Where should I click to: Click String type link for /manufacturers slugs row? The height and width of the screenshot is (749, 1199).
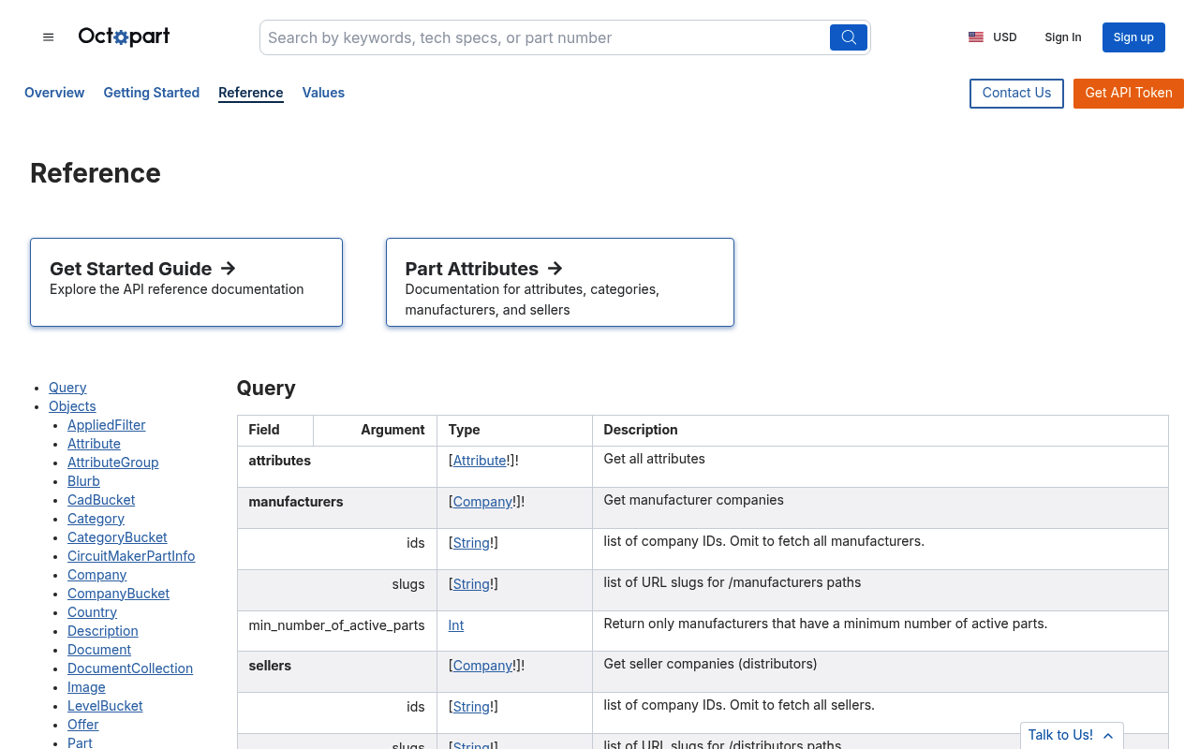point(471,584)
